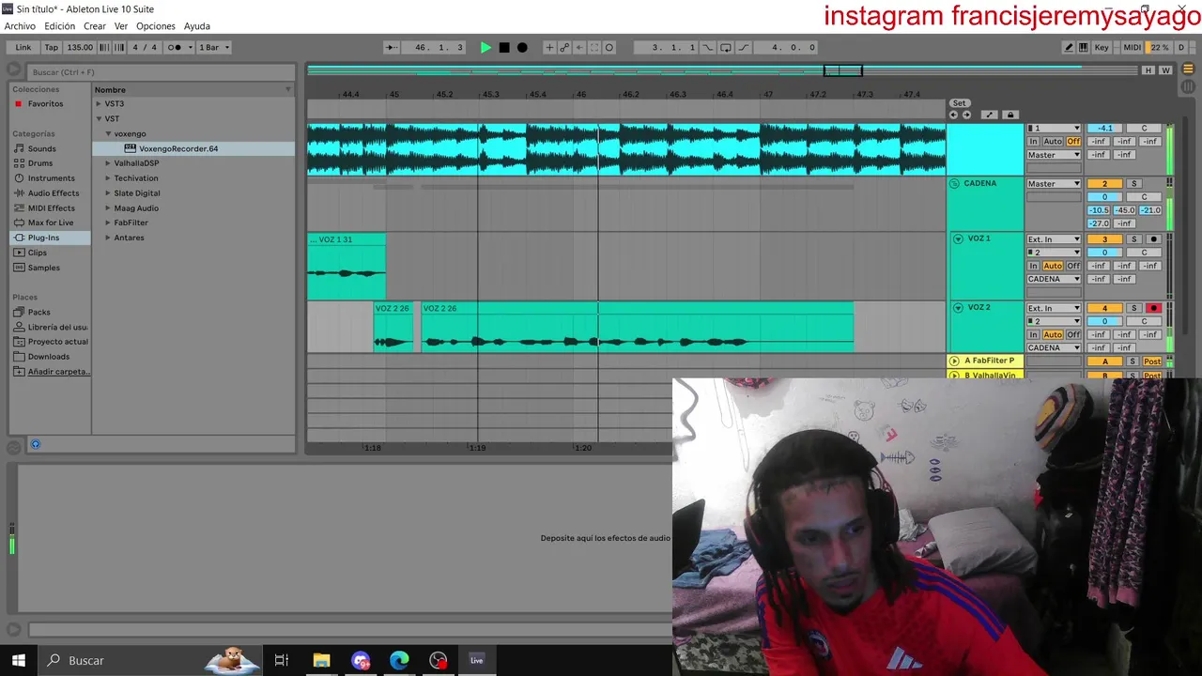This screenshot has height=676, width=1202.
Task: Open VOZ 1 CADENA output routing dropdown
Action: [1054, 279]
